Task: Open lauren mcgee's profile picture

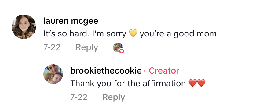Action: point(24,27)
